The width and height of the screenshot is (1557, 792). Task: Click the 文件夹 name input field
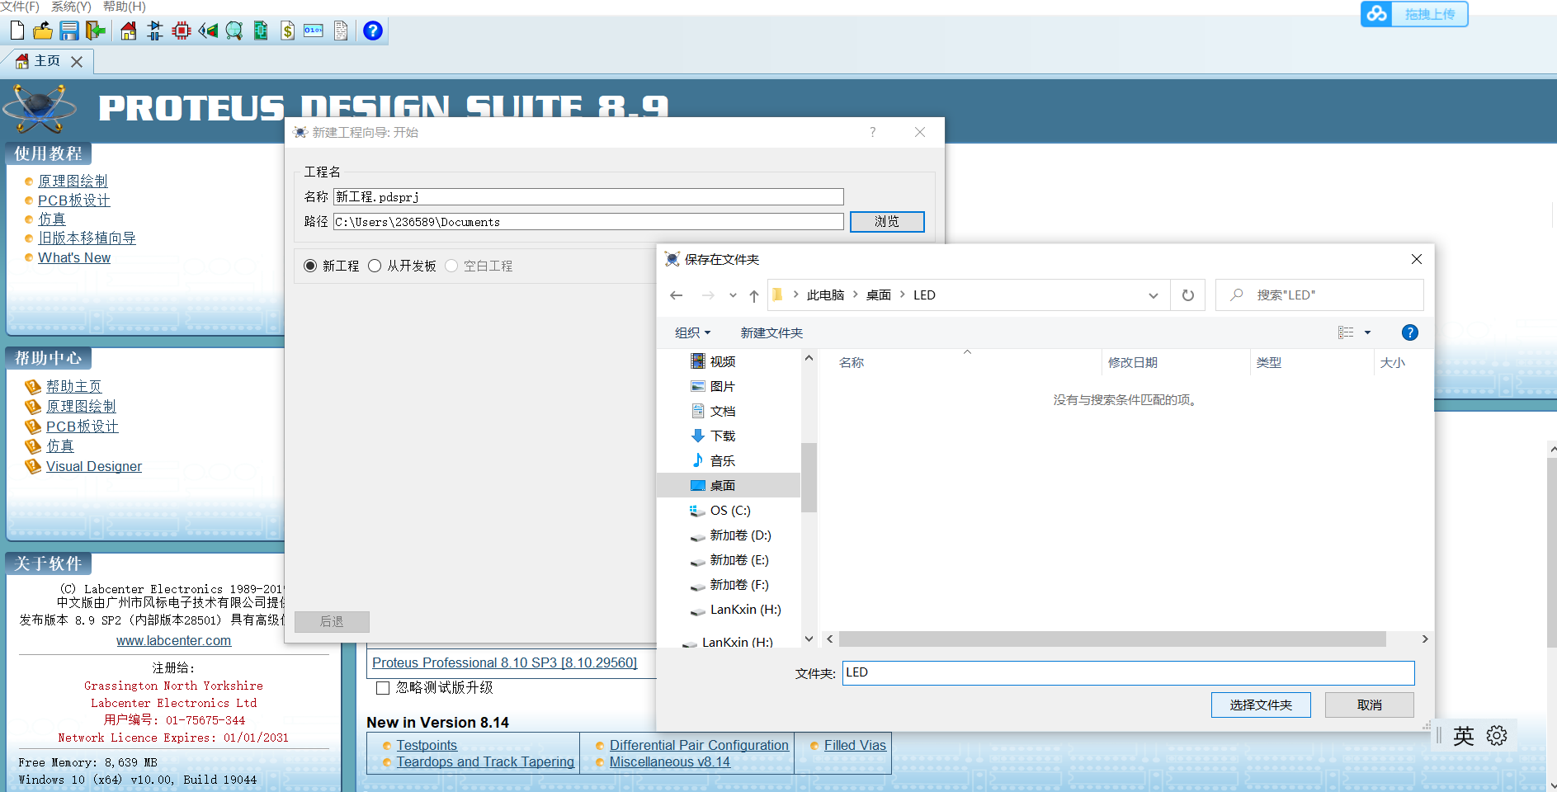[x=1126, y=672]
